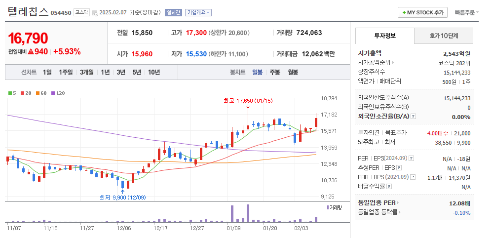Click the 시가총액순위 link

[x=375, y=63]
